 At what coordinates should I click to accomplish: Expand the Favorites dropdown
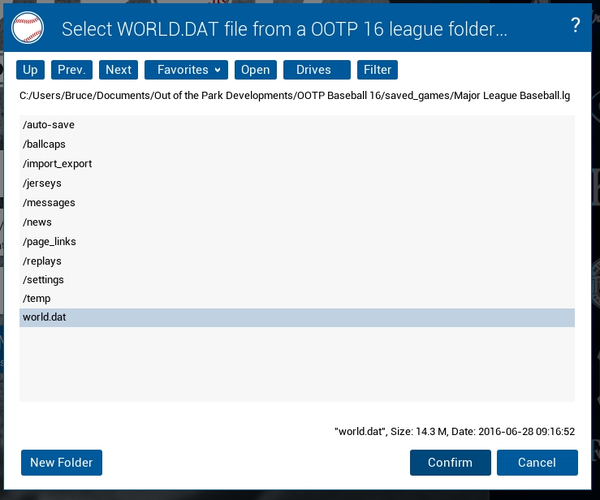(x=186, y=70)
